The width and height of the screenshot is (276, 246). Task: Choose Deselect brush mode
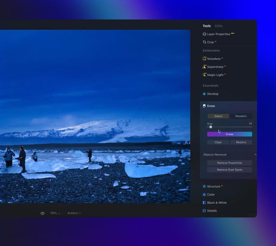241,116
